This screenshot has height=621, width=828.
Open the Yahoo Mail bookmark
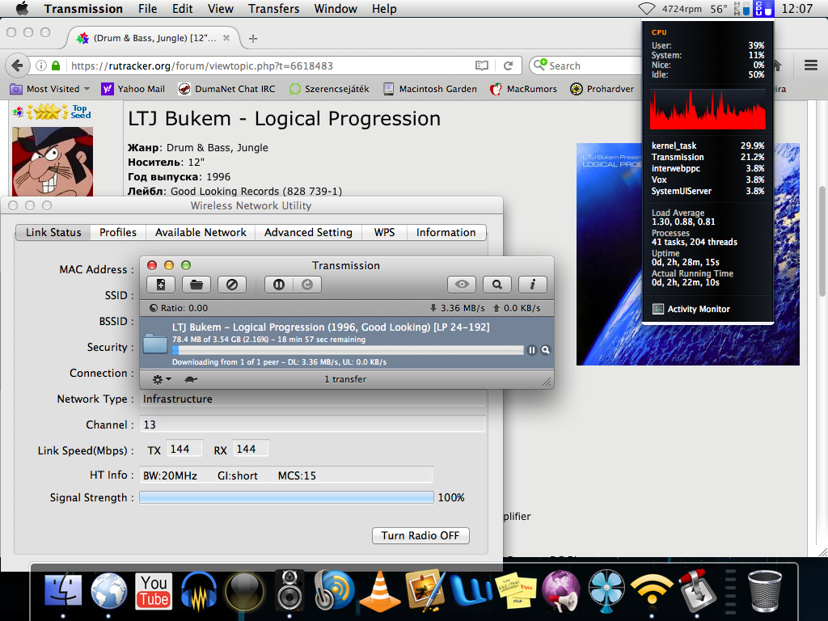133,89
